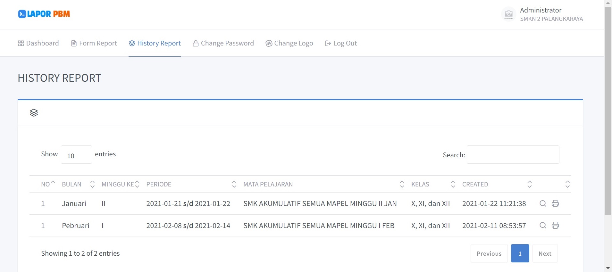Click the Administrator profile avatar
The image size is (612, 272).
click(508, 14)
